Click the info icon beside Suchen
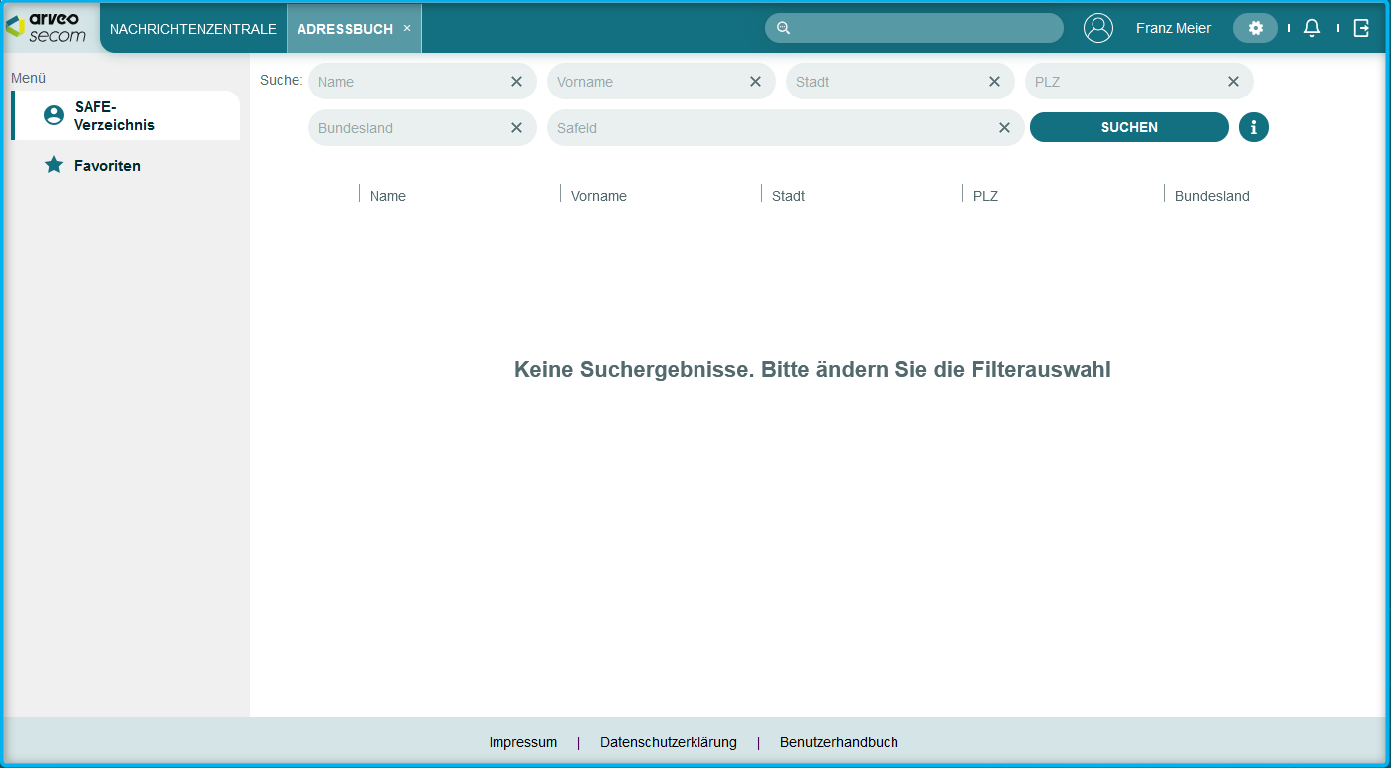Image resolution: width=1391 pixels, height=768 pixels. (x=1253, y=127)
